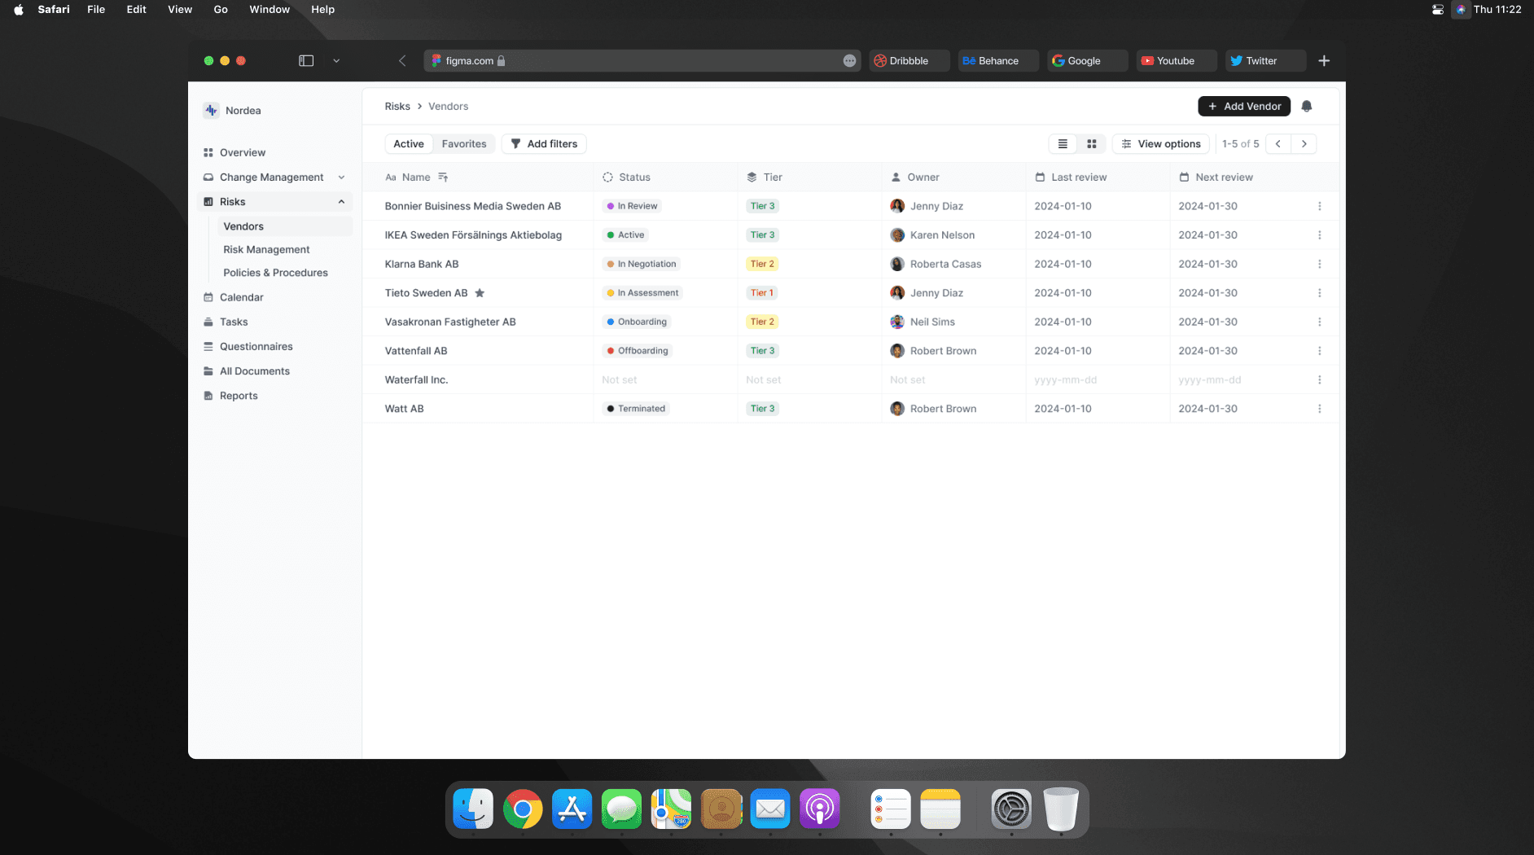
Task: Switch to Dribbble browser tab
Action: pos(909,60)
